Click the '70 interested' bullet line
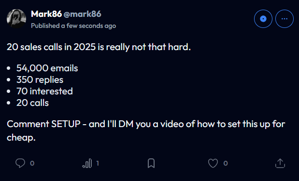The height and width of the screenshot is (181, 299). click(44, 91)
